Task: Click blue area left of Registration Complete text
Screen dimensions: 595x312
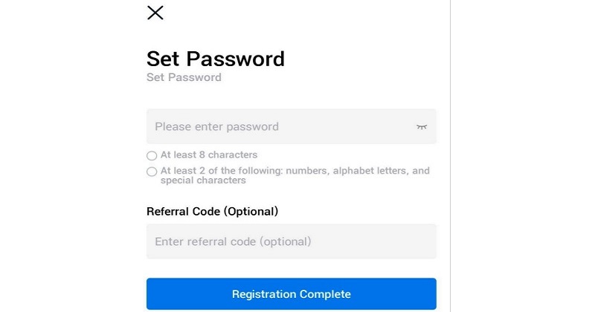Action: coord(189,294)
